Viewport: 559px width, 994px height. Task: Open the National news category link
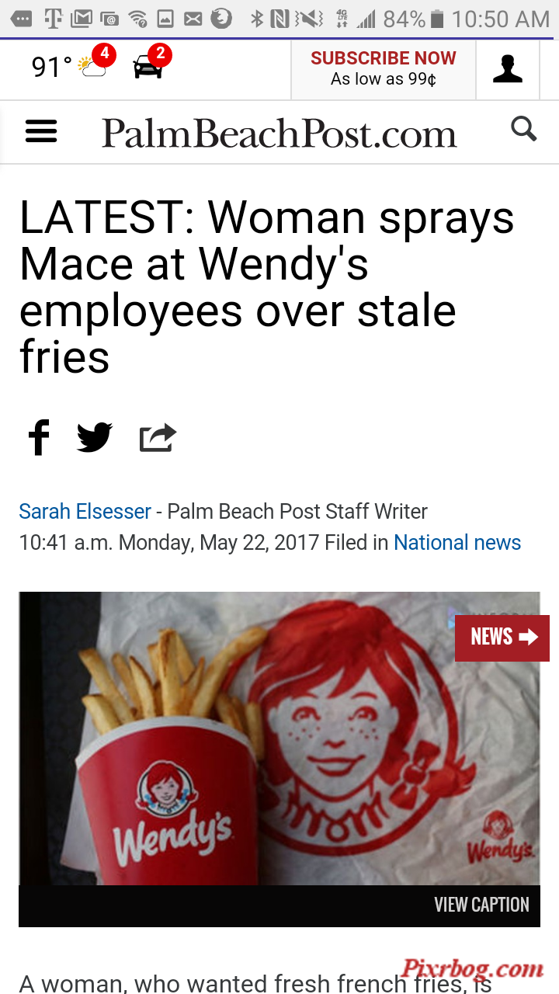pos(457,542)
